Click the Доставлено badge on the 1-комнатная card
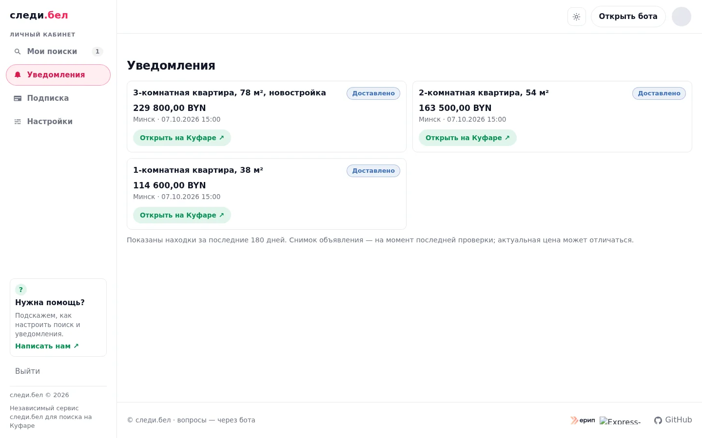This screenshot has height=438, width=702. [373, 171]
